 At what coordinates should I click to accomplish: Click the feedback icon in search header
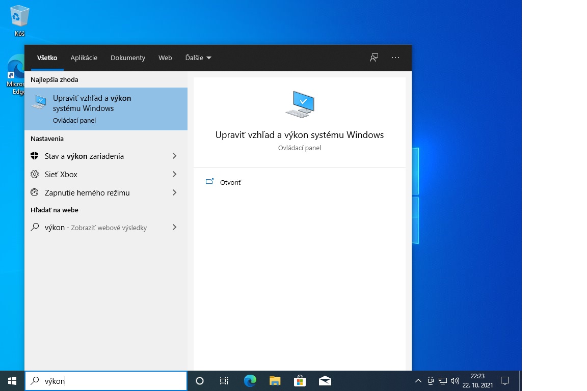tap(374, 58)
